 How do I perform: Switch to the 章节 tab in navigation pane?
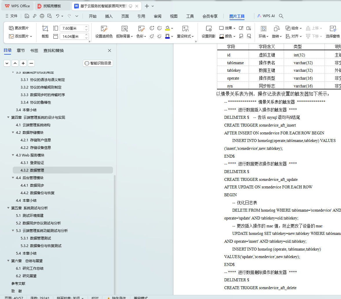click(x=21, y=51)
